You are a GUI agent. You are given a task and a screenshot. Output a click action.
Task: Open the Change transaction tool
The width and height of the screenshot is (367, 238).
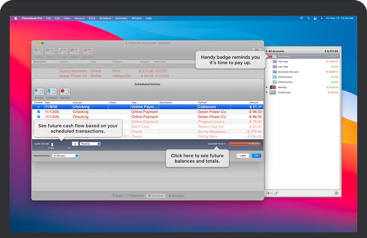[x=63, y=51]
